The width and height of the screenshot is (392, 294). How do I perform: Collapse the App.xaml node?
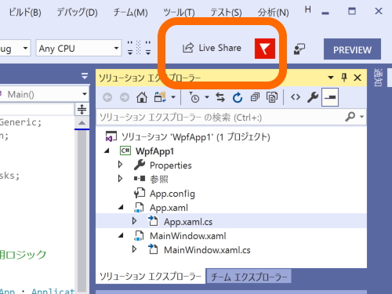click(121, 207)
